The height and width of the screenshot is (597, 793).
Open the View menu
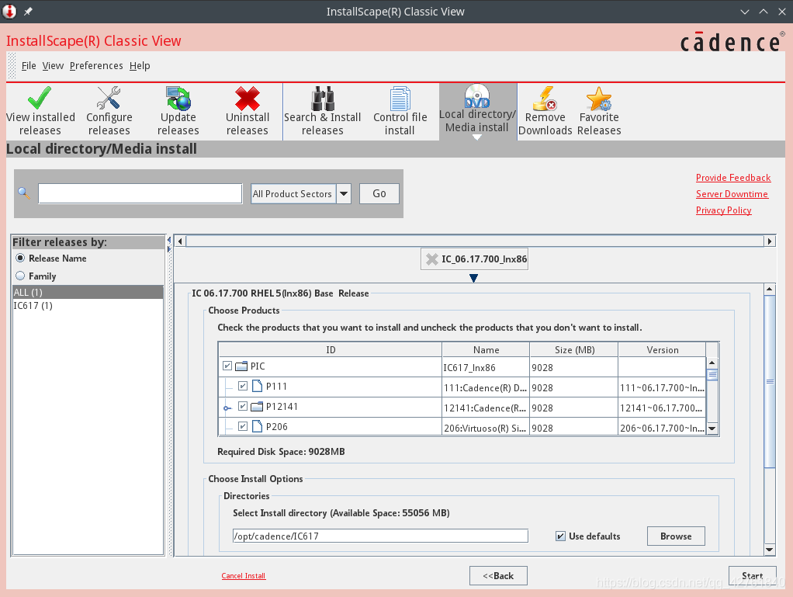pyautogui.click(x=53, y=66)
